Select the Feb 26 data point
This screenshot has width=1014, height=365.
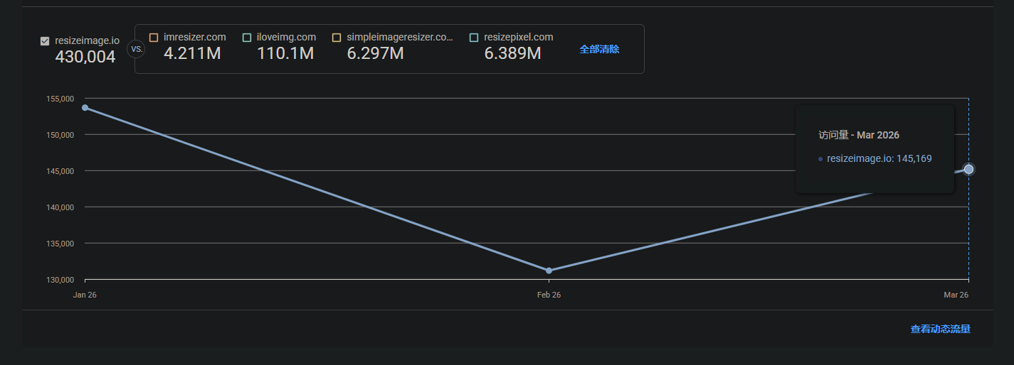pos(549,271)
